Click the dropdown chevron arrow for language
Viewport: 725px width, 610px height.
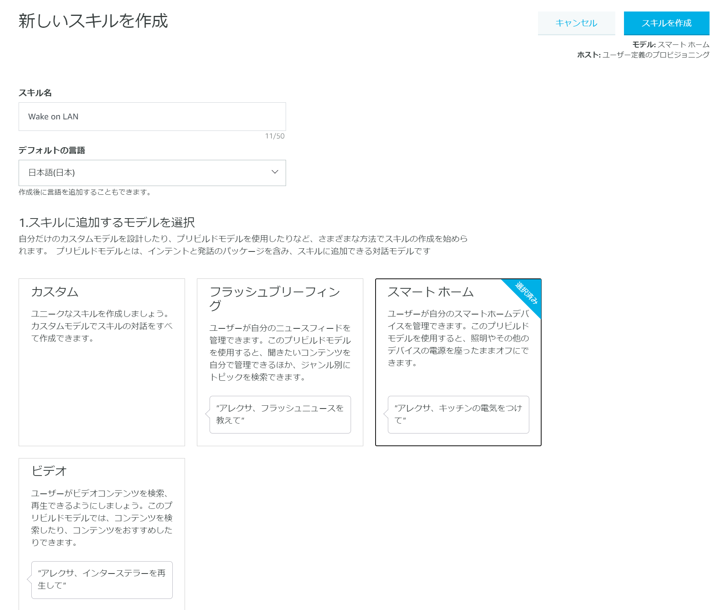pyautogui.click(x=275, y=172)
